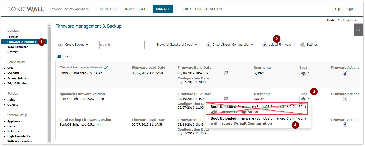365x146 pixels.
Task: Click configuration date 05/07/2019 11:25:43
Action: (x=193, y=133)
